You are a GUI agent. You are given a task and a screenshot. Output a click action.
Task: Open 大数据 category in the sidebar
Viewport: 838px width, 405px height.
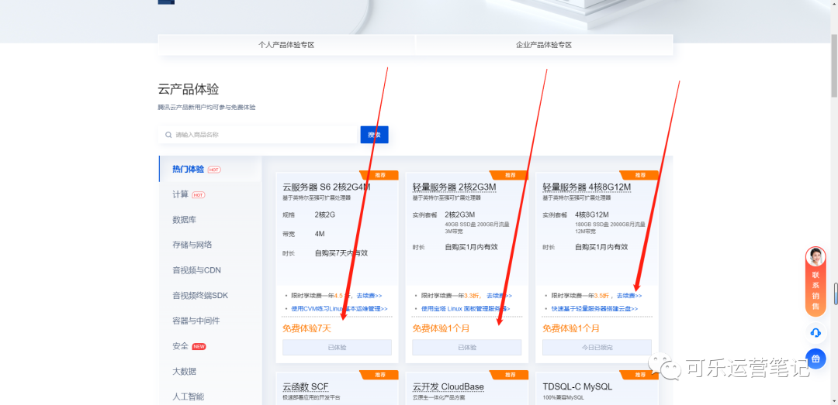click(x=185, y=372)
